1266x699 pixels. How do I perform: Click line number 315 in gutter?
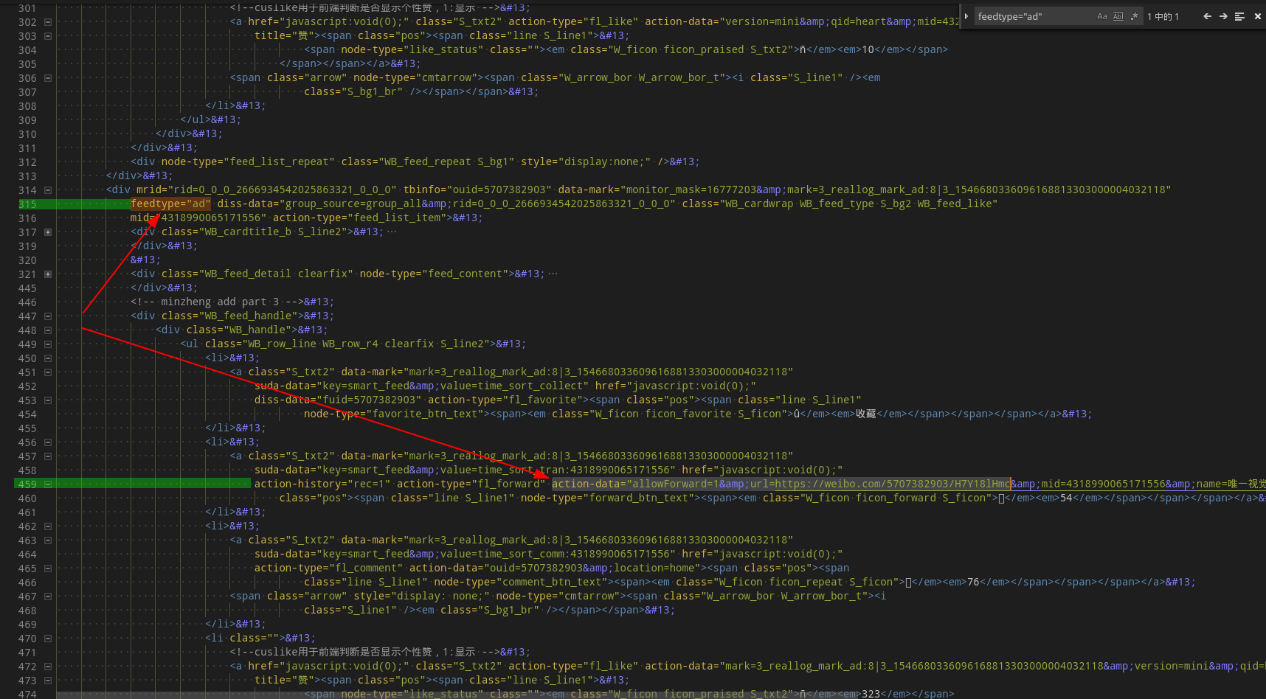tap(27, 204)
